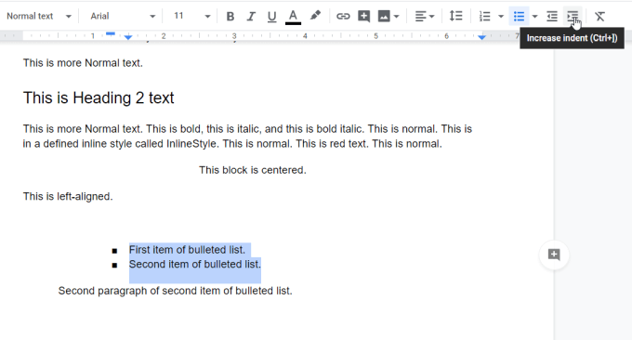
Task: Click the text 'This block is centered.'
Action: click(253, 170)
